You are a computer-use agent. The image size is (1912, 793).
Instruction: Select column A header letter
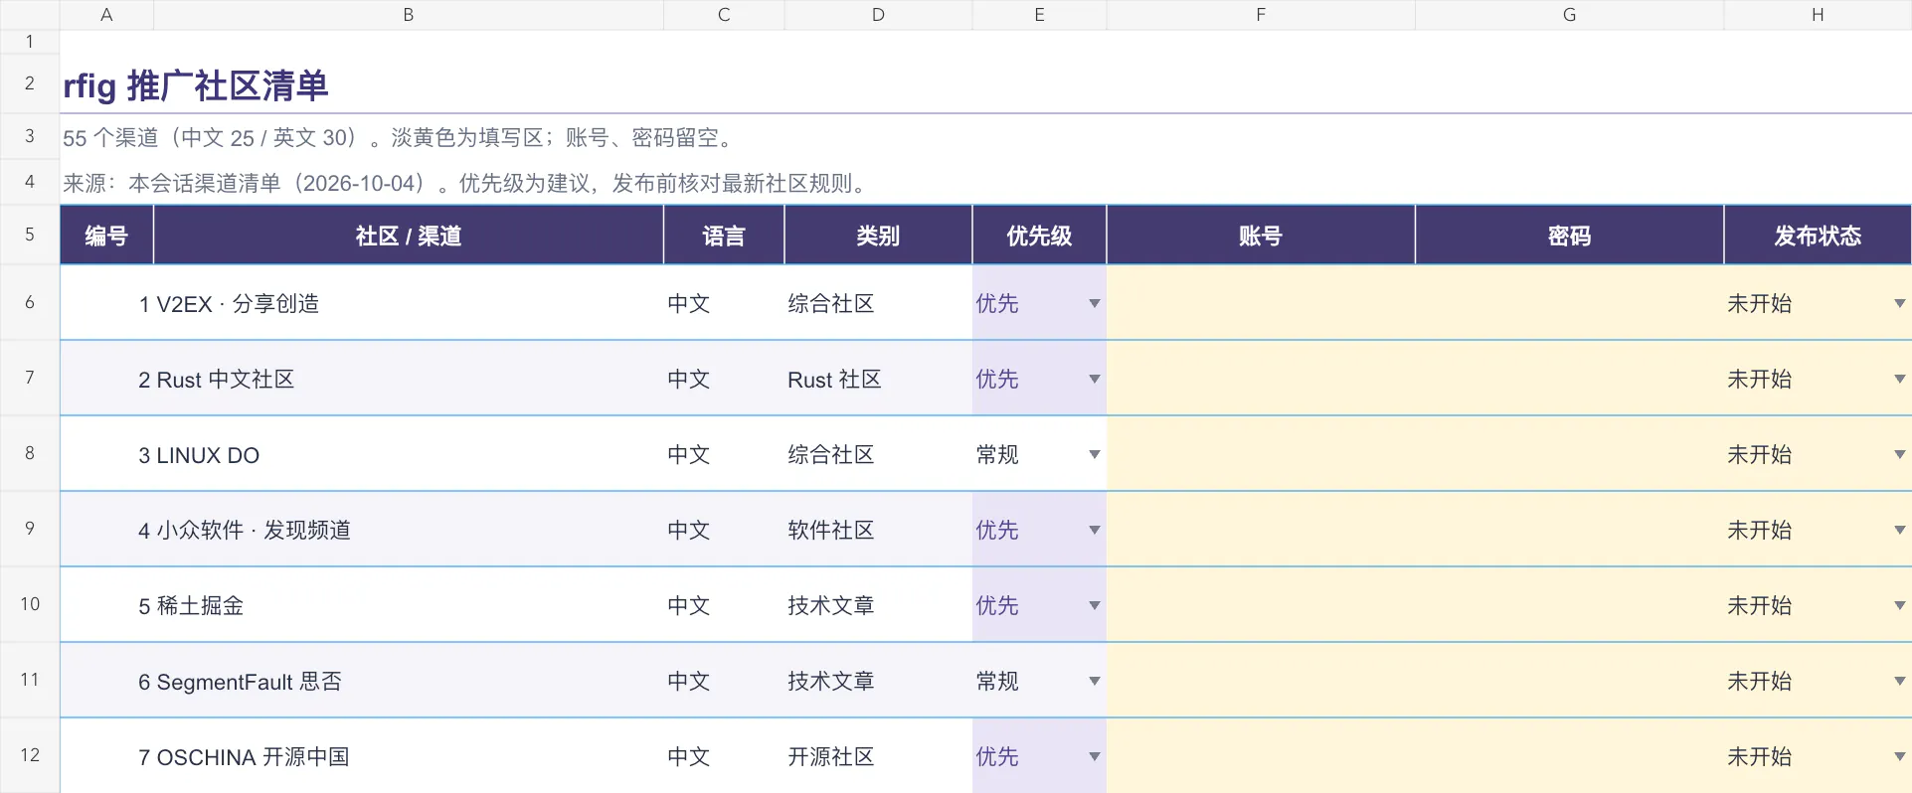click(106, 15)
